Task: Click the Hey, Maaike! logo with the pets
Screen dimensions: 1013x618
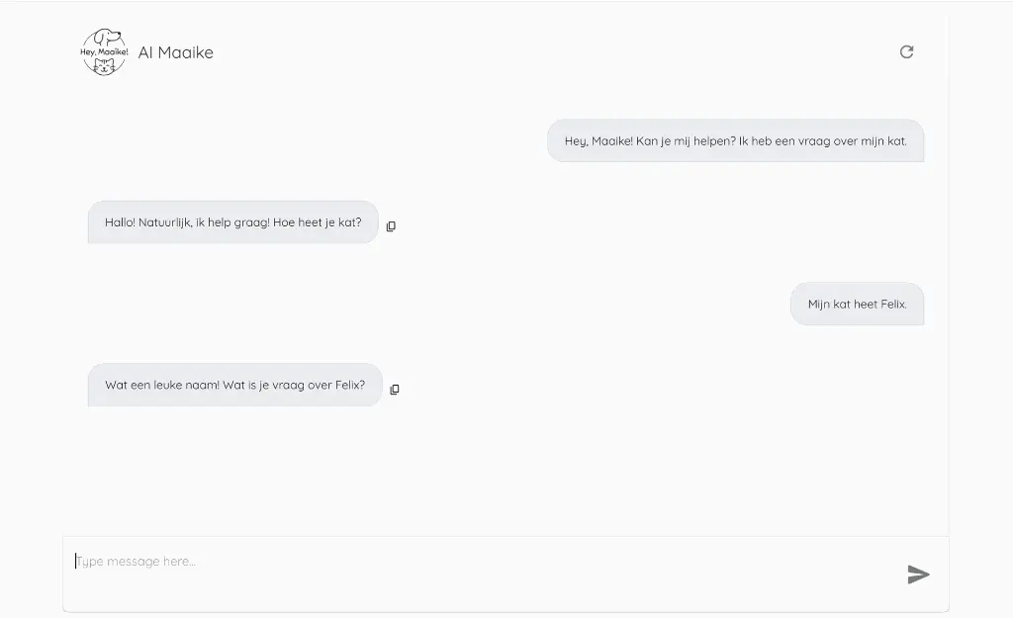Action: point(104,51)
